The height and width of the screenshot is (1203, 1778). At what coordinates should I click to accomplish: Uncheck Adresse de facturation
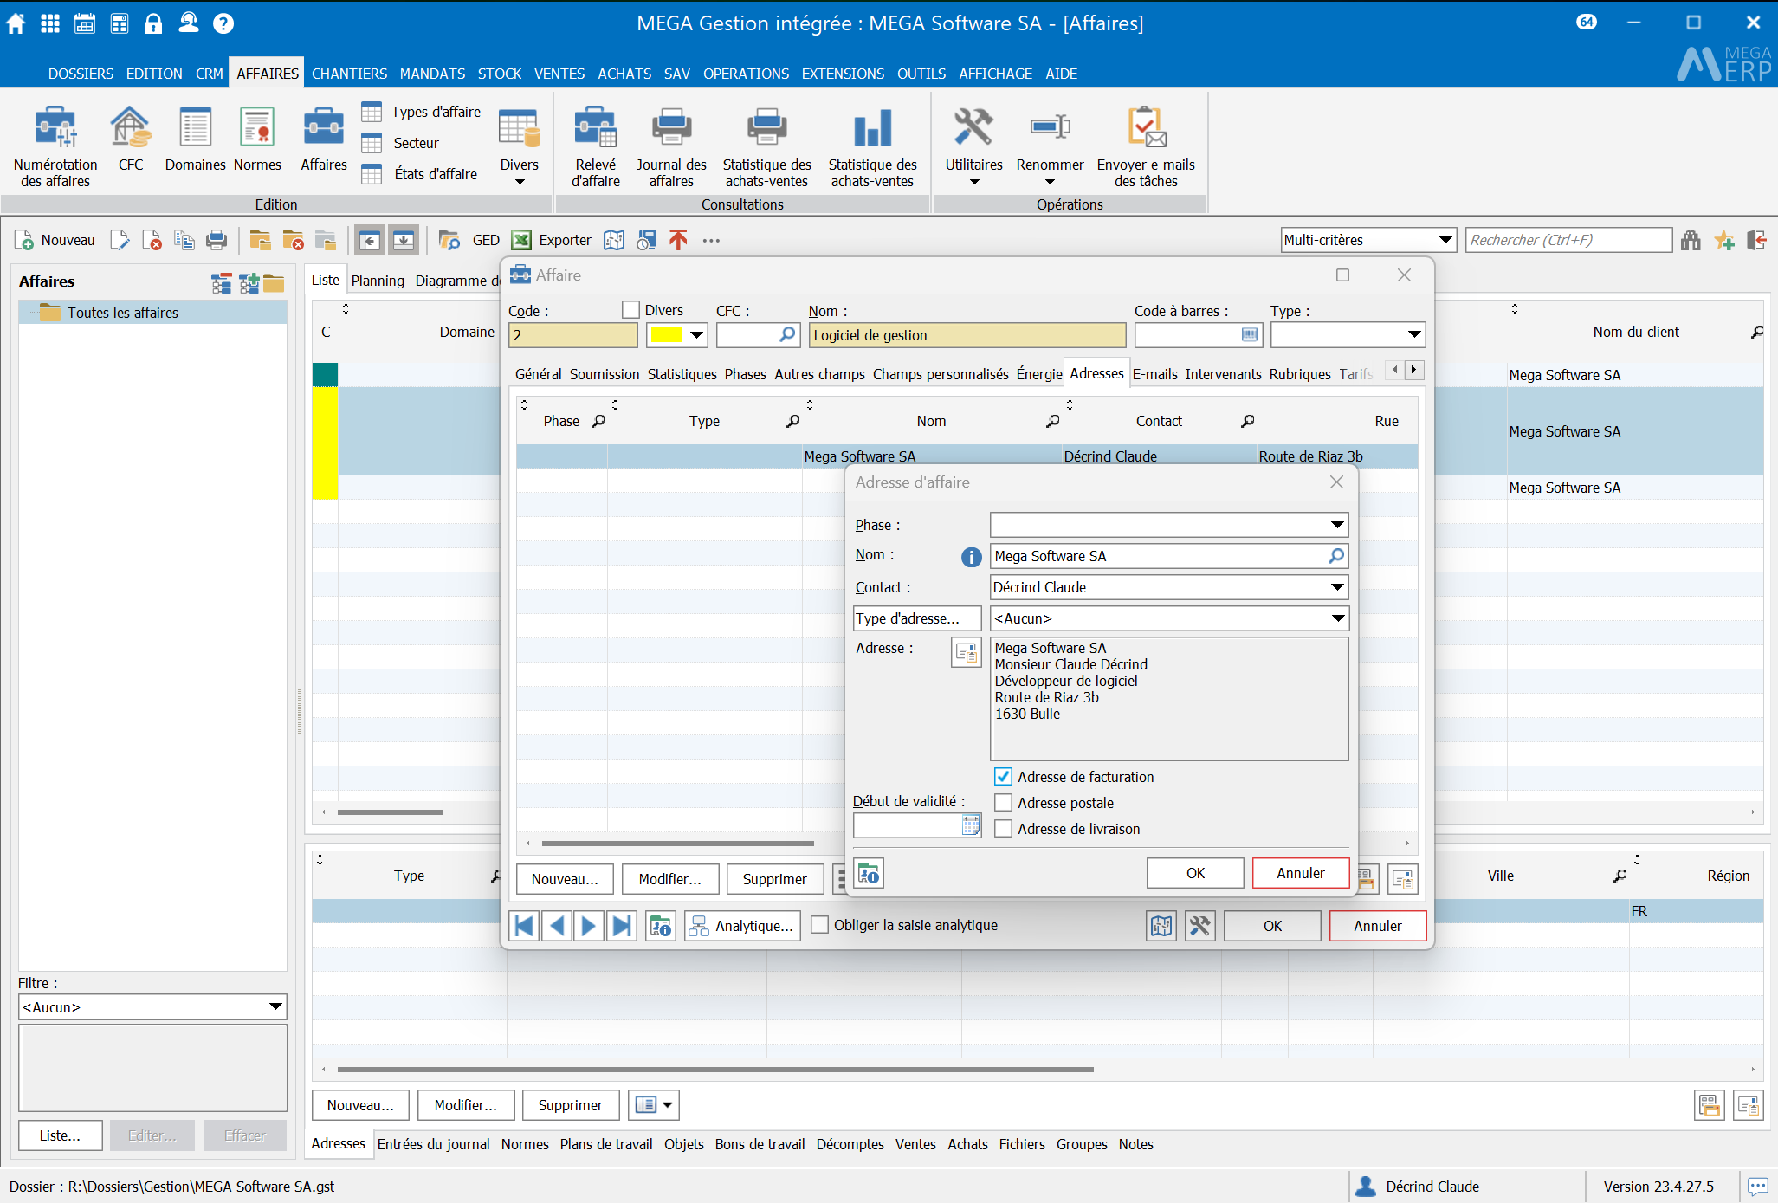[1003, 777]
